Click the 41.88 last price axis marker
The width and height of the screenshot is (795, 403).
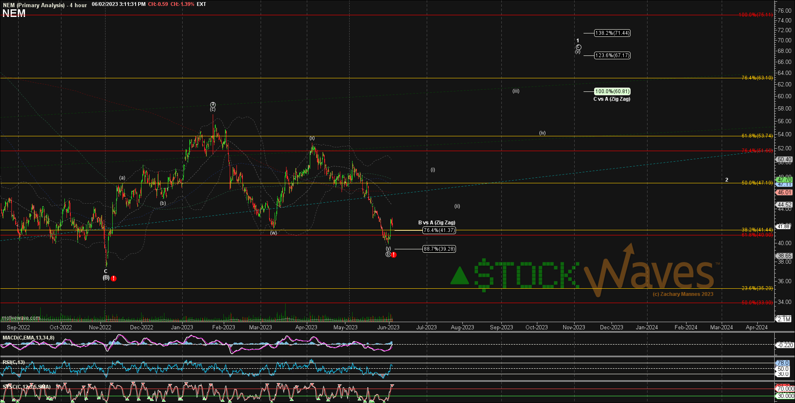(x=784, y=226)
